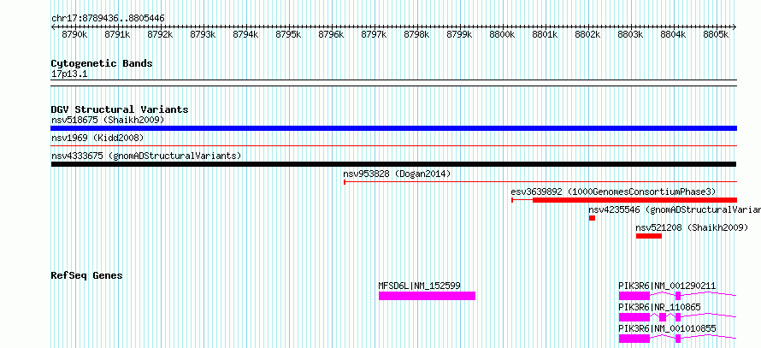Click the nsv953828 (Dogan2014) label
Image resolution: width=761 pixels, height=348 pixels.
[397, 174]
